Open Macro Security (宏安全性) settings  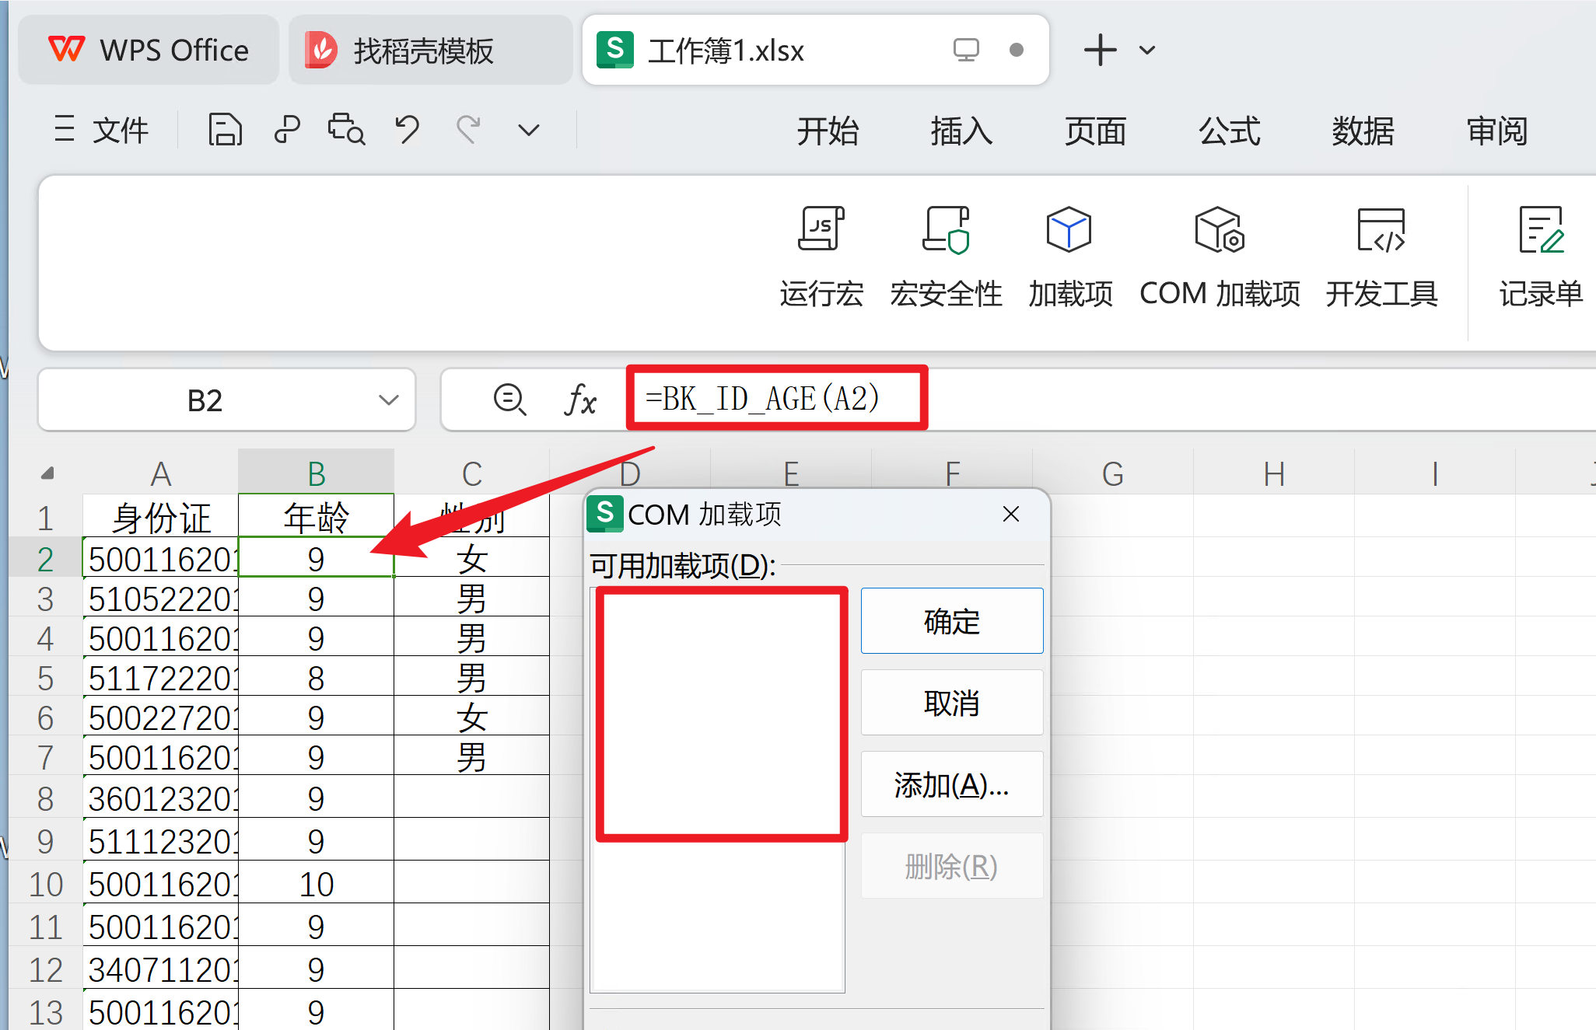946,257
